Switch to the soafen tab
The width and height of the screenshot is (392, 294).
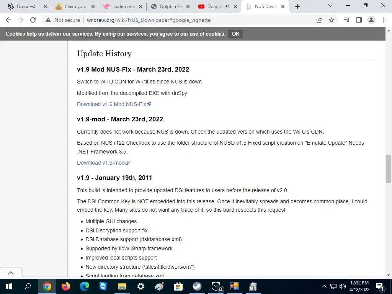[122, 7]
